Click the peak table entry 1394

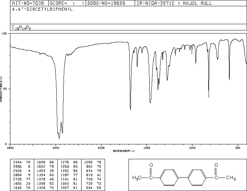pyautogui.click(x=41, y=175)
